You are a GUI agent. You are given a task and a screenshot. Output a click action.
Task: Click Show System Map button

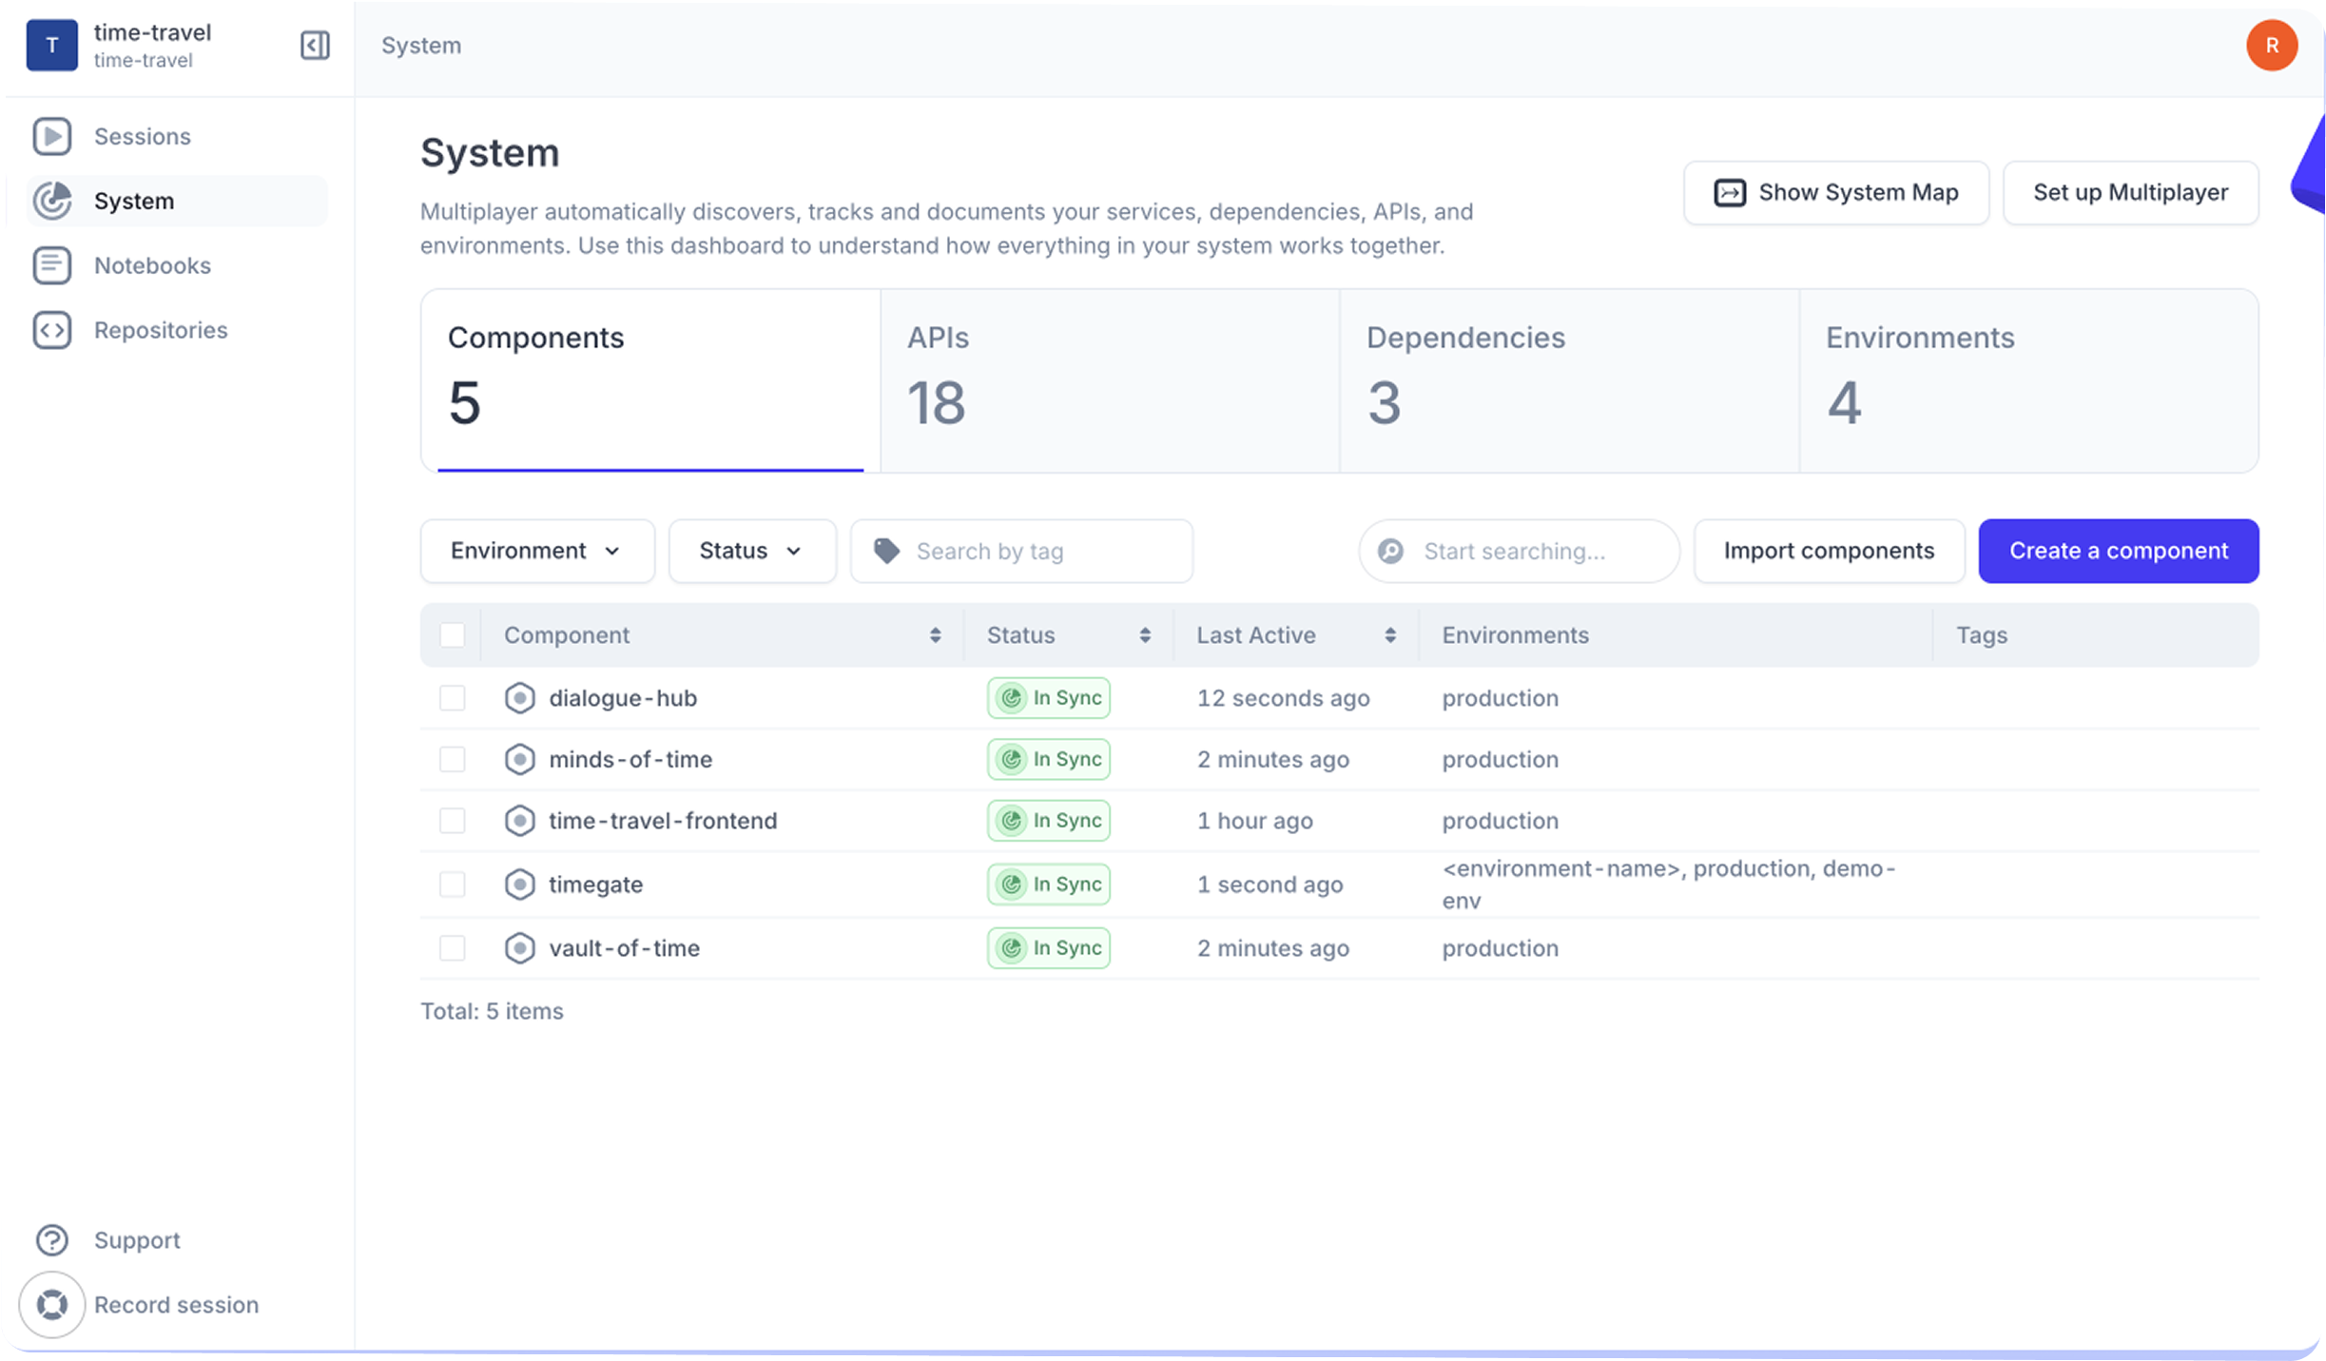[1836, 193]
